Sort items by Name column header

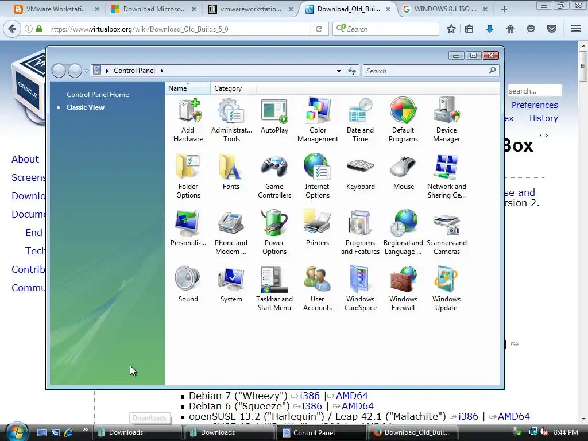point(188,88)
